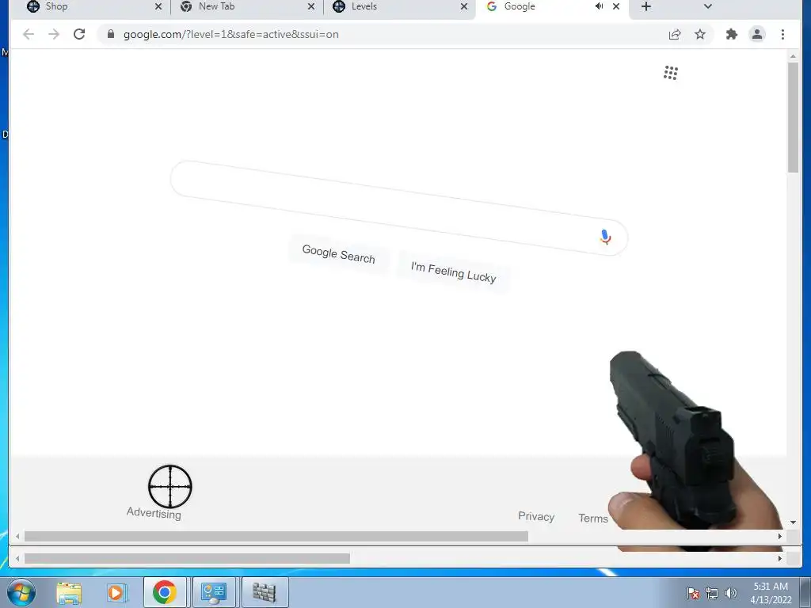Click the Chrome taskbar icon
The image size is (811, 608).
pos(165,592)
